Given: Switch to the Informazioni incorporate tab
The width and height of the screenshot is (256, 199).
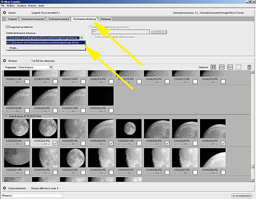Looking at the screenshot, I should click(x=33, y=19).
